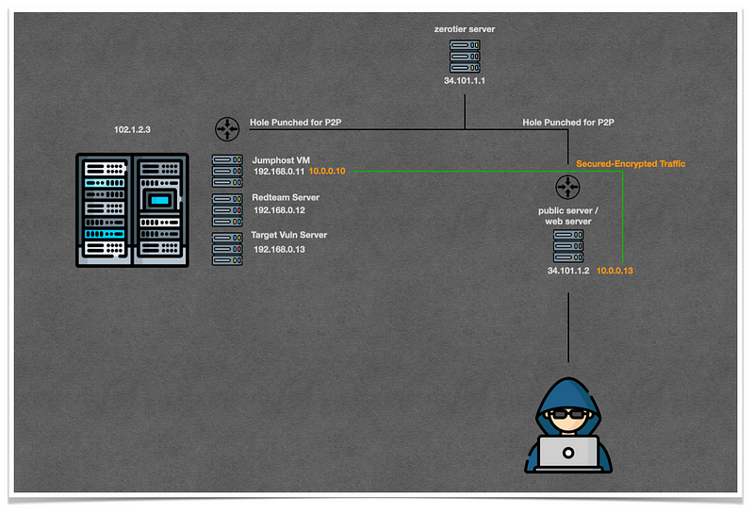Click the orange IP 10.0.0.10
754x514 pixels.
tap(327, 172)
